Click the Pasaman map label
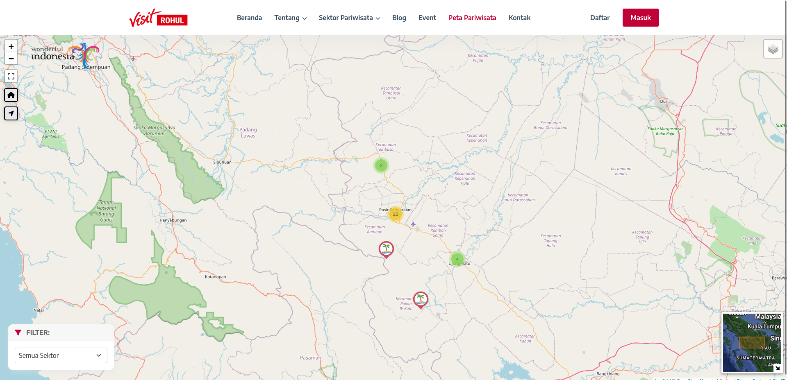Viewport: 787px width, 380px height. (x=310, y=358)
